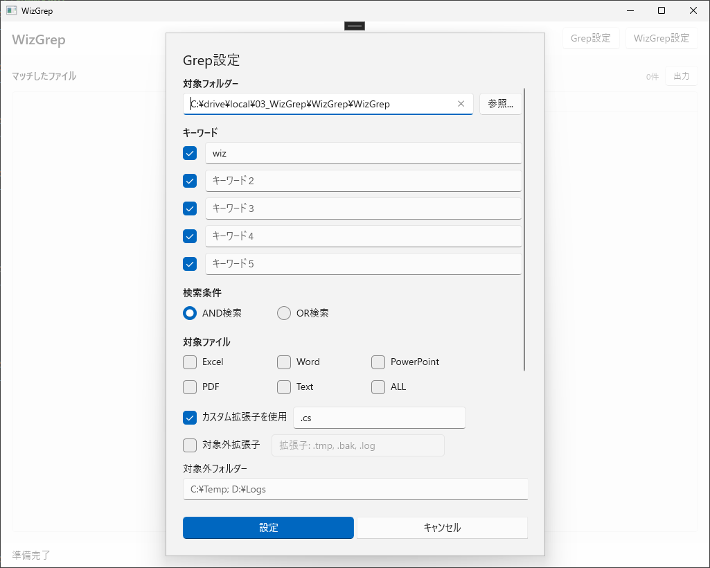
Task: Open WizGrep設定 in the main window
Action: pos(662,38)
